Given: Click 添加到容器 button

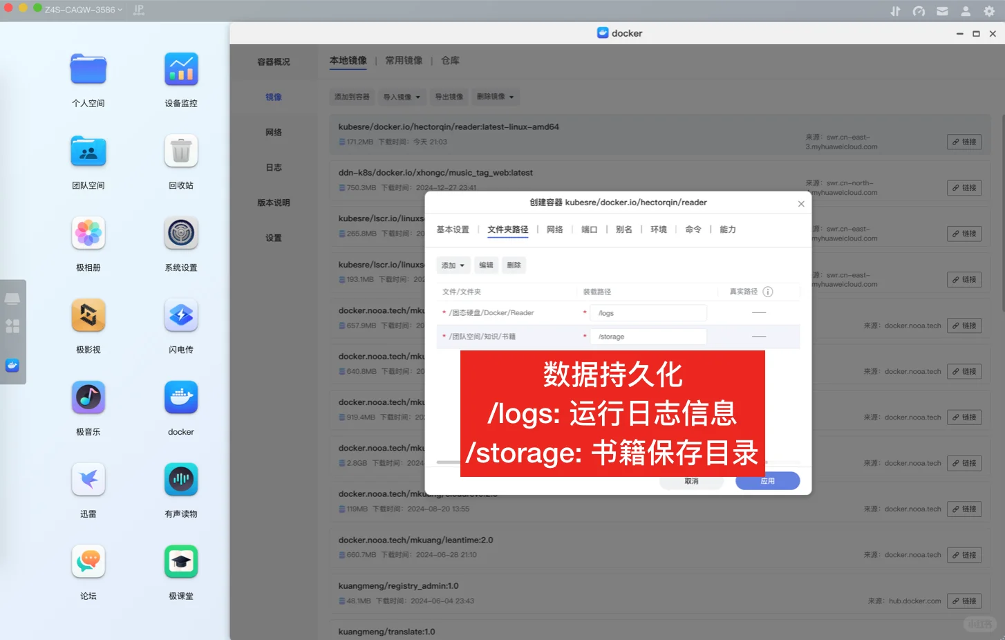Looking at the screenshot, I should coord(352,97).
